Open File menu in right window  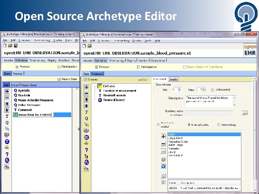click(85, 41)
